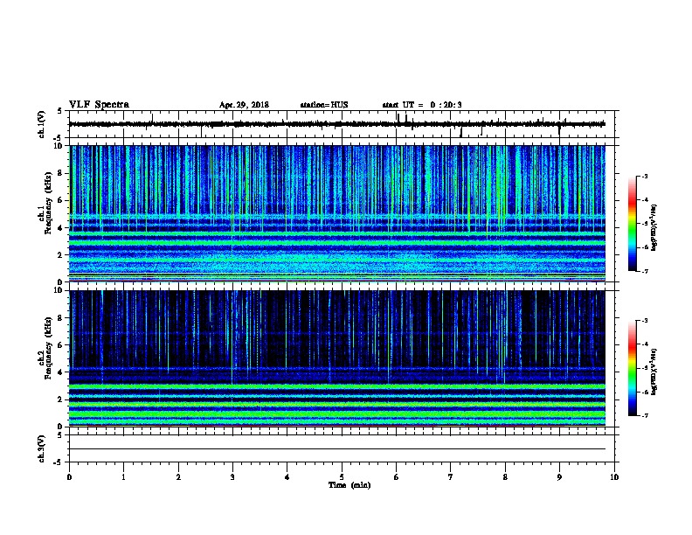Click the ch.1(V) axis "-5" tick label
Image resolution: width=692 pixels, height=535 pixels.
click(57, 138)
